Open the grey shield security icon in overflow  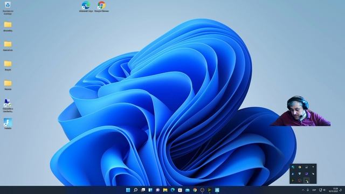[313, 167]
